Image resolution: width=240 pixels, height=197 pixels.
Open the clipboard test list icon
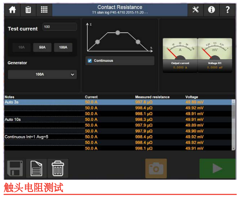point(28,10)
